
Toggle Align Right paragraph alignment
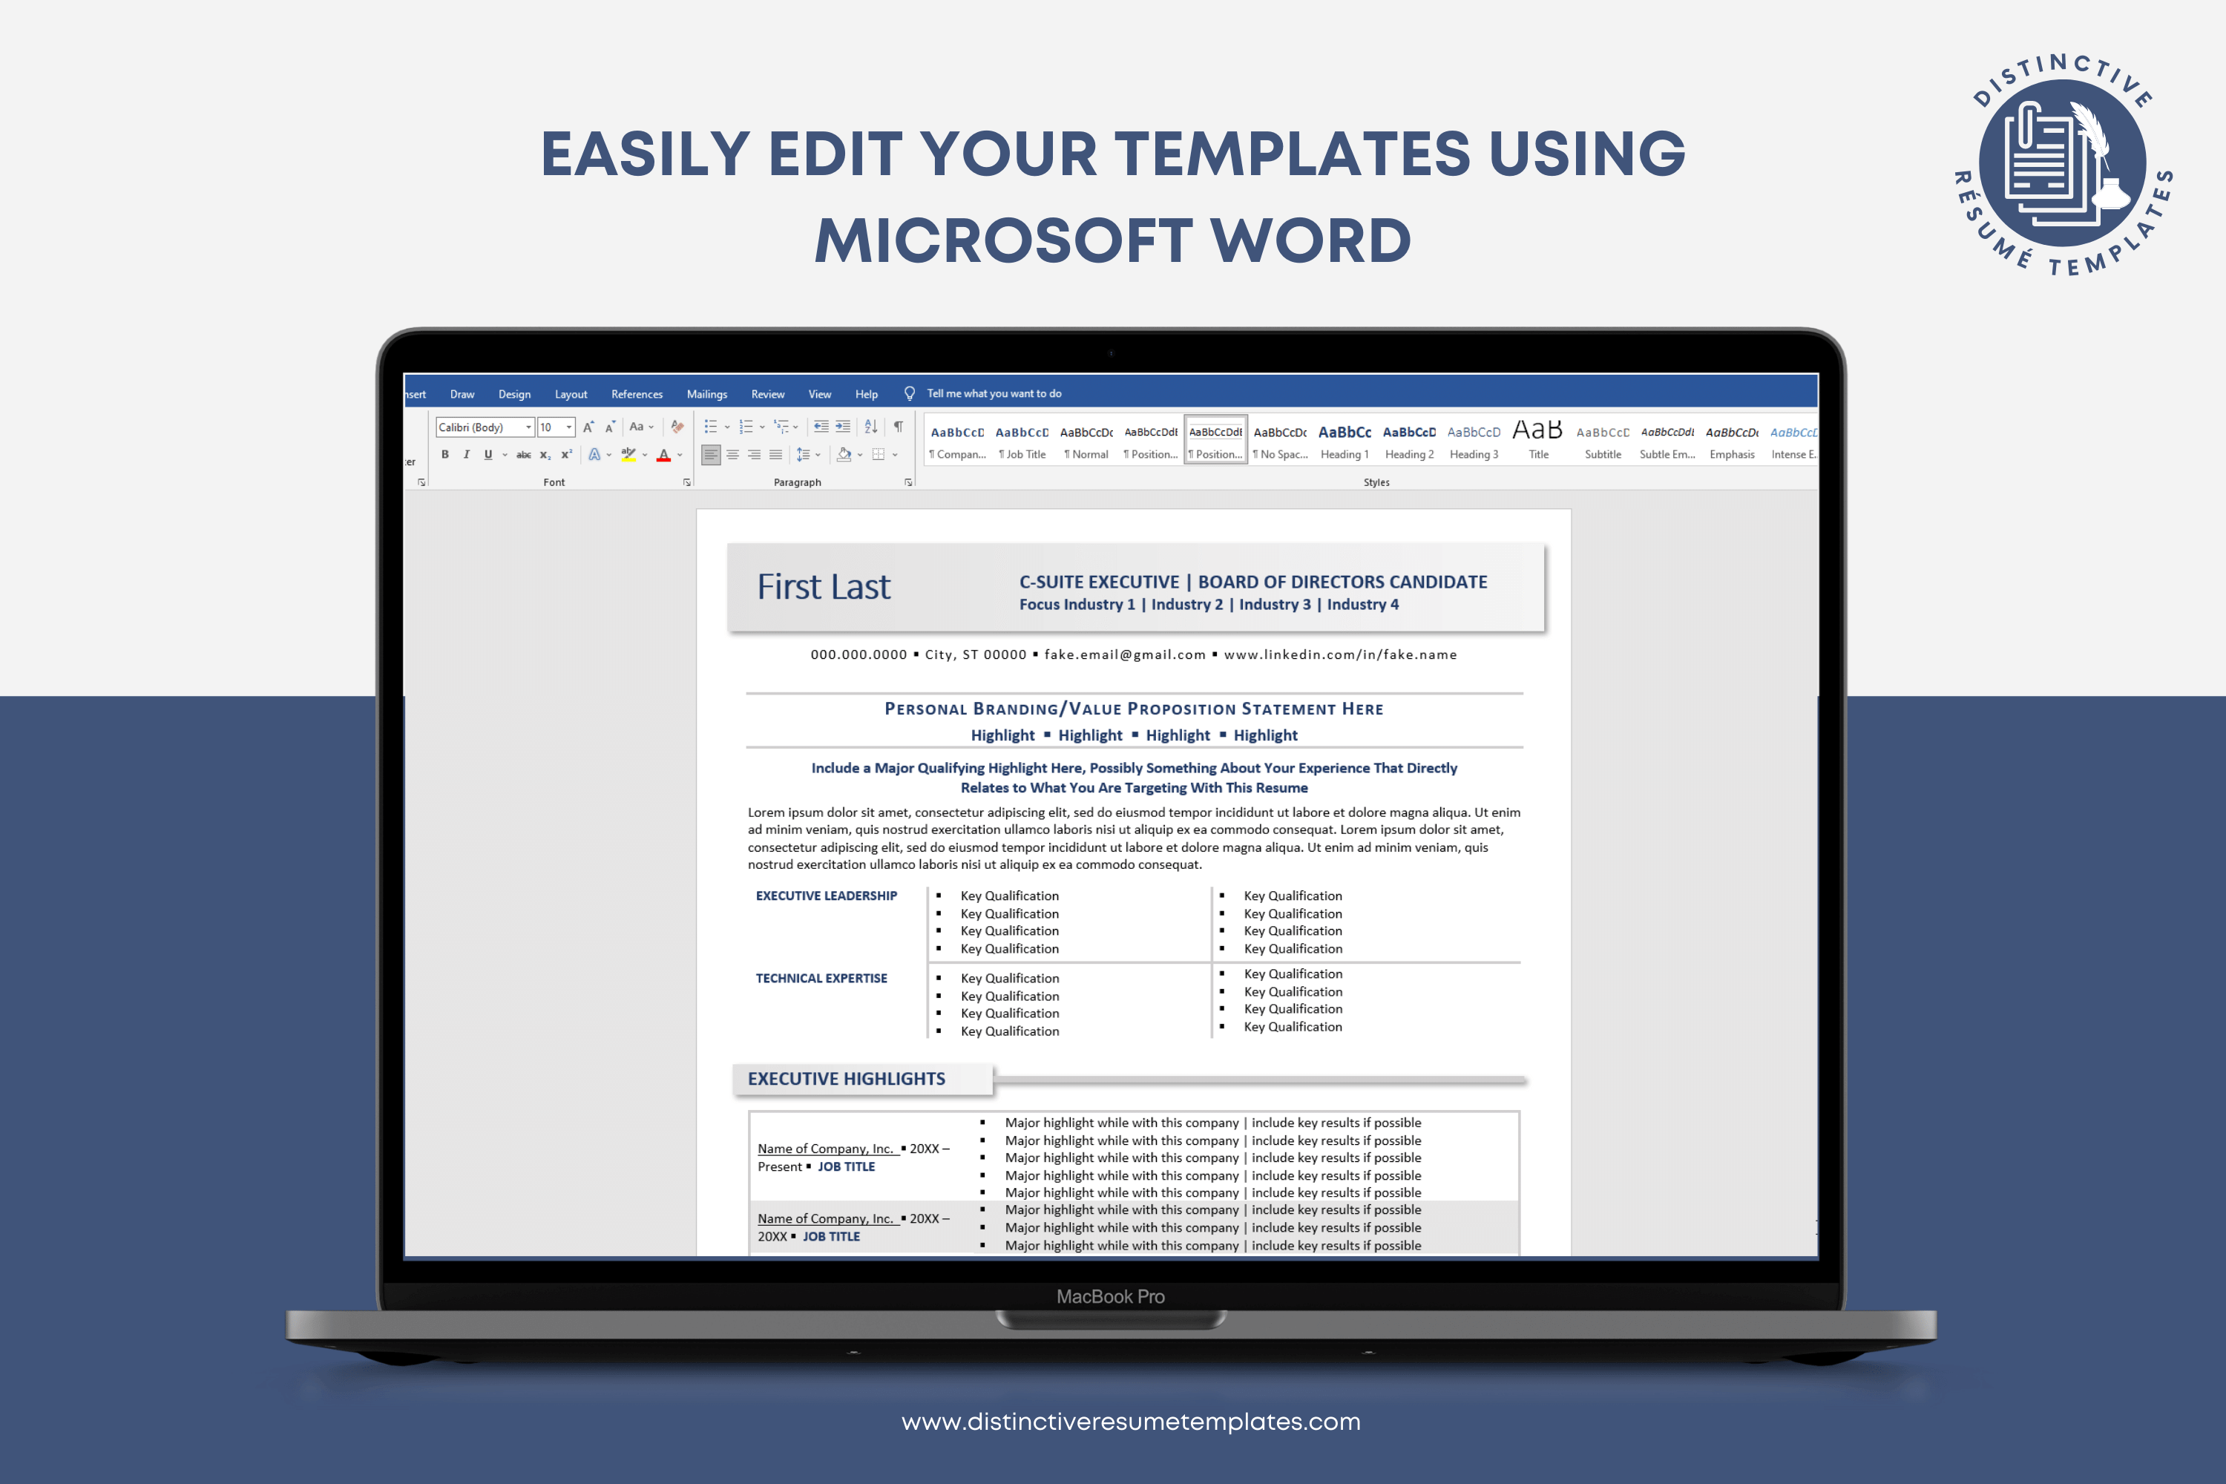755,454
